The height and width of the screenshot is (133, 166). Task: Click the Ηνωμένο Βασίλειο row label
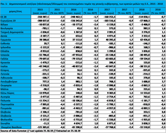click(x=11, y=127)
